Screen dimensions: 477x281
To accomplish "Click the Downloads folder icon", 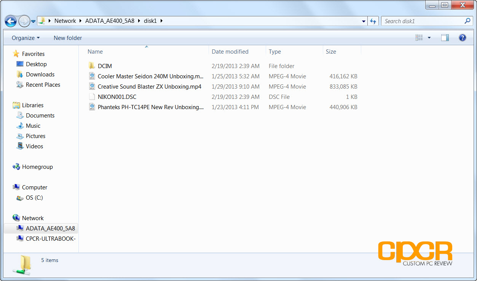I will pos(20,74).
